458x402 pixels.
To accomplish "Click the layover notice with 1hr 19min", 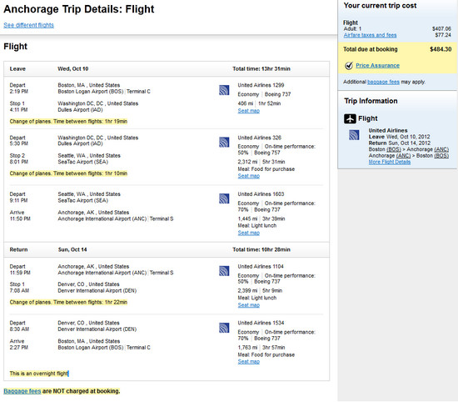I will pyautogui.click(x=68, y=122).
